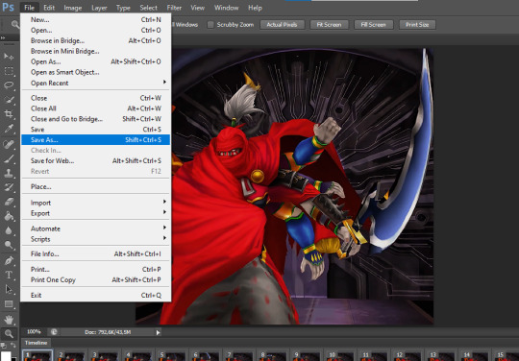Viewport: 519px width, 361px height.
Task: Select the Eyedropper tool
Action: click(x=9, y=129)
